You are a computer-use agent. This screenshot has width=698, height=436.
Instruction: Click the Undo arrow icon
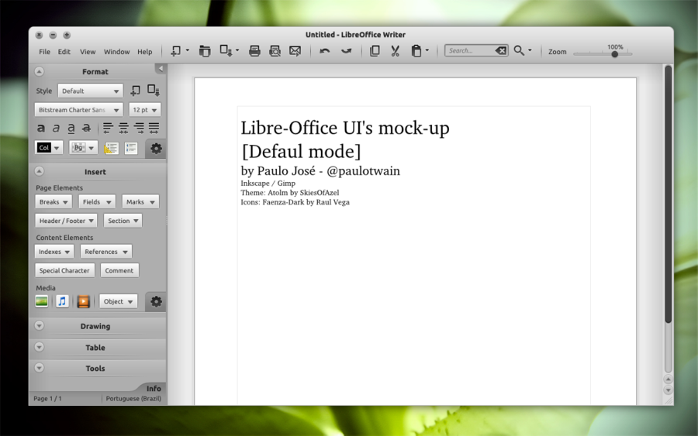pos(325,51)
